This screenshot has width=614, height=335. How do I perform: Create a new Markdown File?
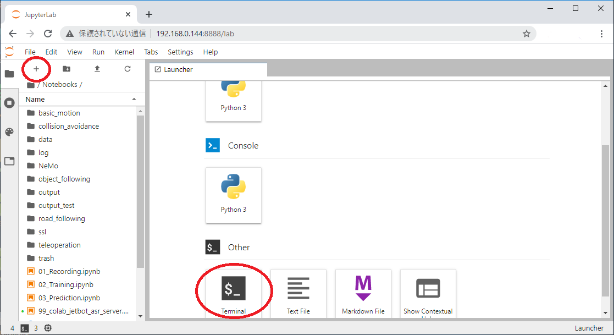pyautogui.click(x=363, y=294)
